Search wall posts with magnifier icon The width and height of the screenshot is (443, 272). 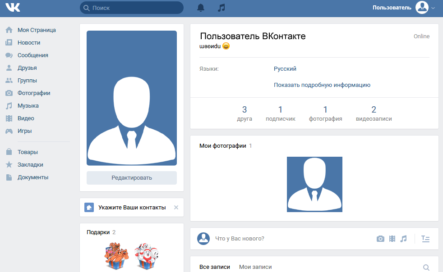(426, 267)
